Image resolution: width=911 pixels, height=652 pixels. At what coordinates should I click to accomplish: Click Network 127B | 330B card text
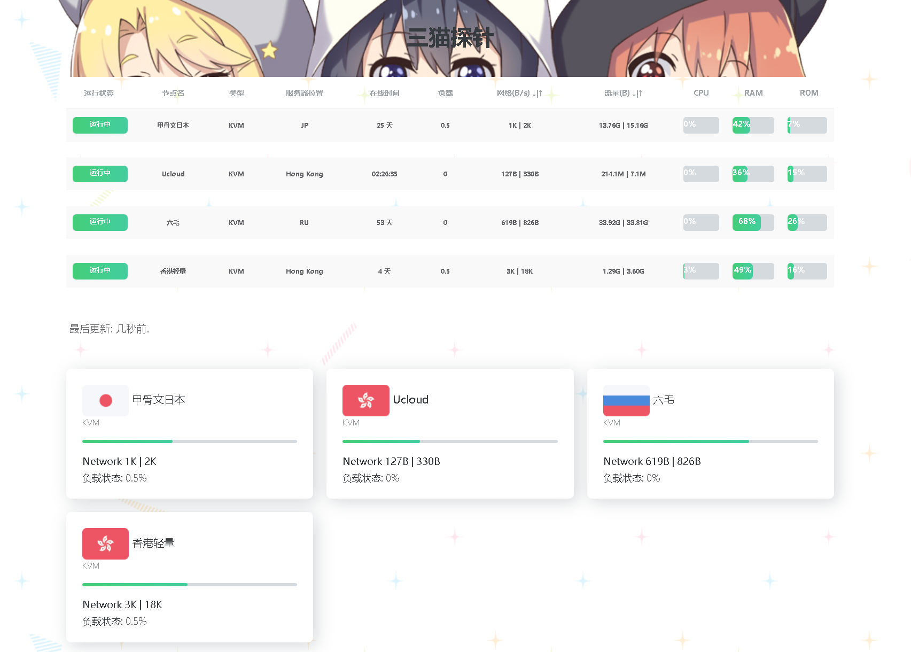coord(392,461)
